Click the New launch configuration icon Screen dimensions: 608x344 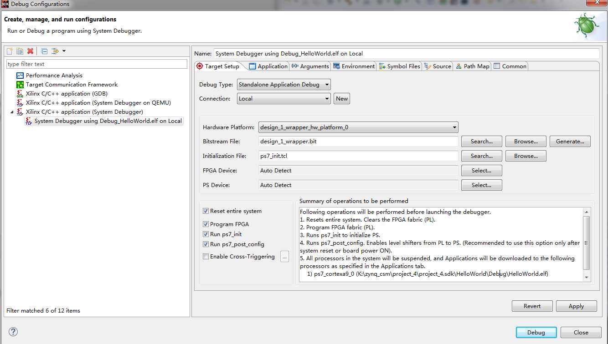[10, 51]
